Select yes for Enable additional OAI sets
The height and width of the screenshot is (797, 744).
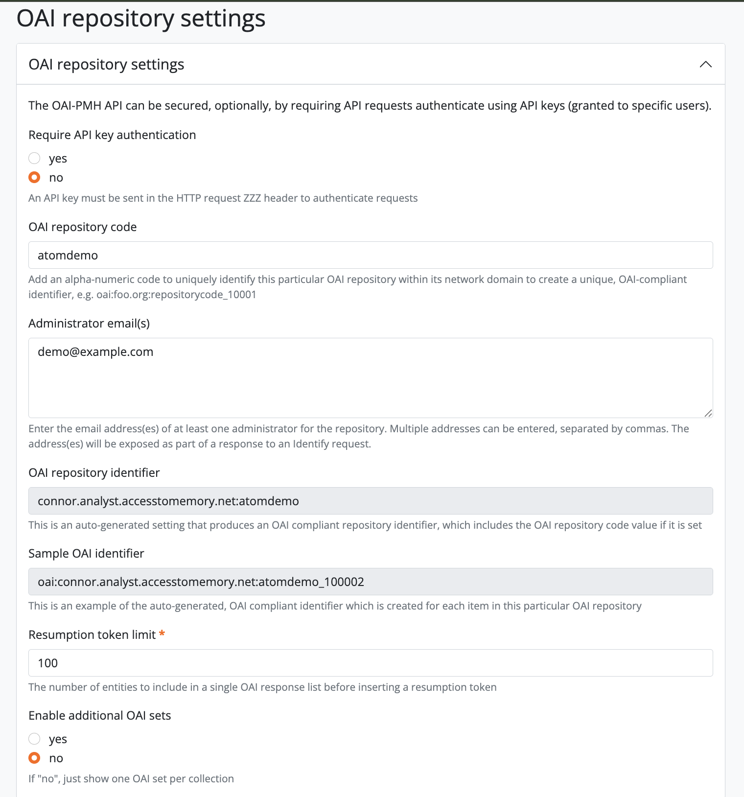click(x=34, y=739)
